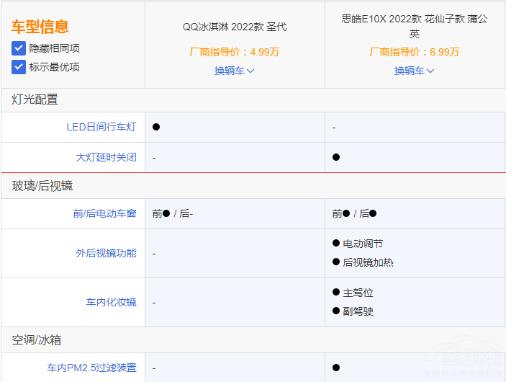Select the 副驾驶 vanity mirror entry

pyautogui.click(x=353, y=311)
